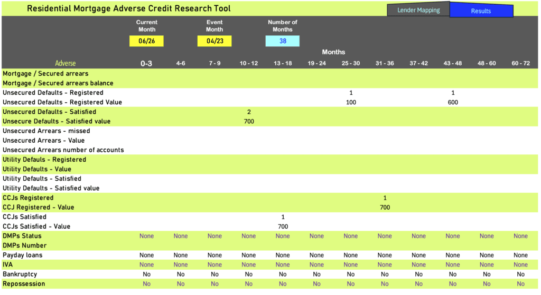
Task: Click Unsecured Defaults Registered cell under 43 - 48
Action: [453, 93]
